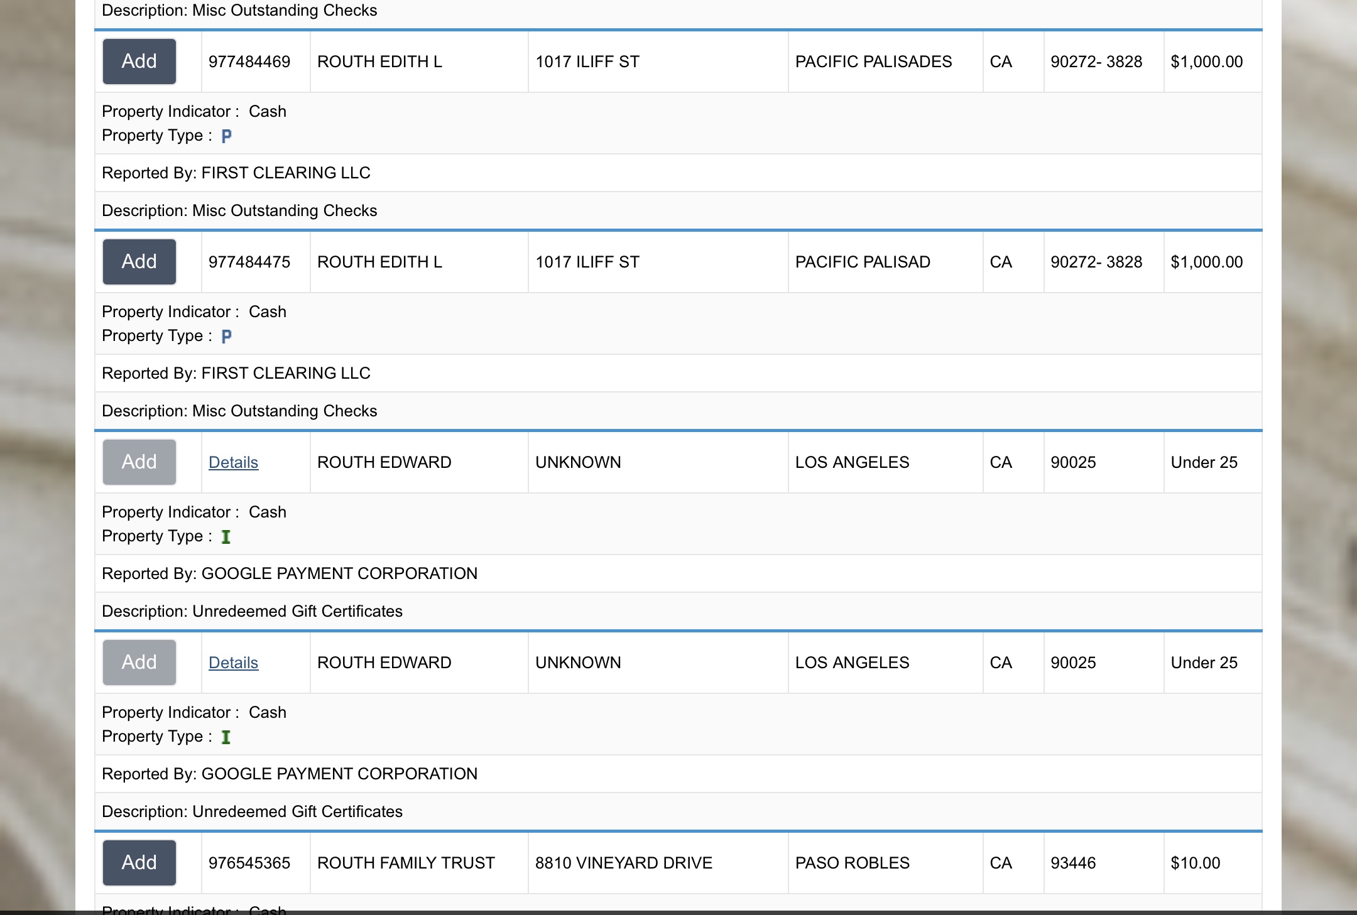Click Under 25 amount in second ROUTH EDWARD row
Image resolution: width=1357 pixels, height=915 pixels.
1204,663
